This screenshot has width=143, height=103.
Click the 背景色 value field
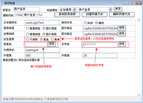point(36,45)
